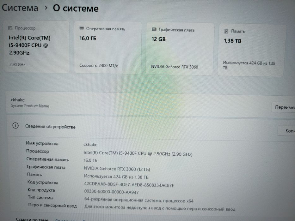Click the Процессор heading in top card

click(25, 28)
